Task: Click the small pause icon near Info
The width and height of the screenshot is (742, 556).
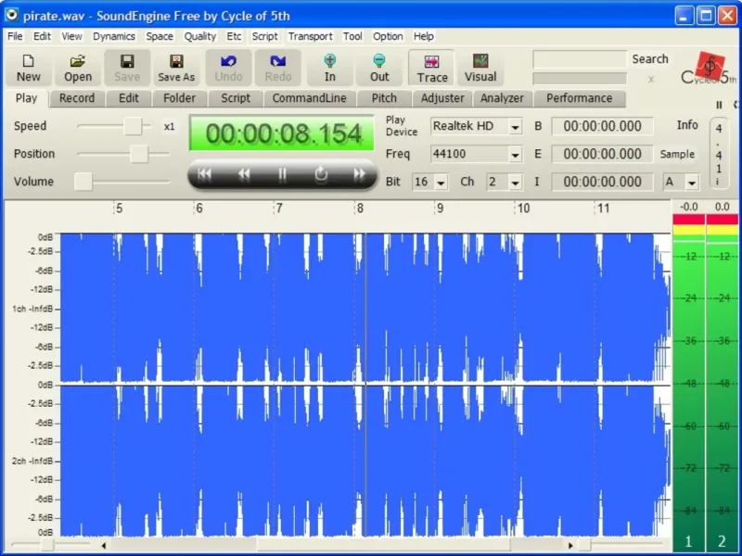Action: pos(719,105)
